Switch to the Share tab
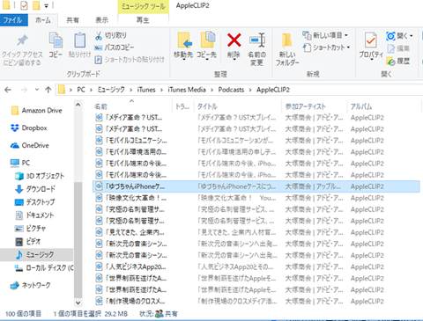 pos(72,20)
